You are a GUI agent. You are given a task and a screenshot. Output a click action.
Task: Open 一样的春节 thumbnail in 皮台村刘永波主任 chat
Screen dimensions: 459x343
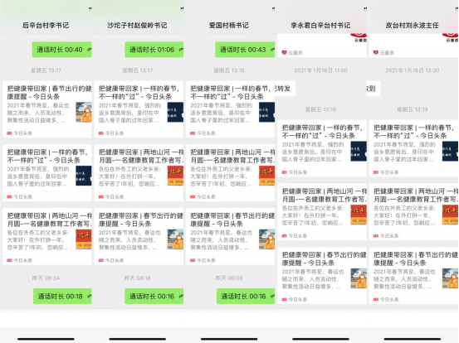pyautogui.click(x=450, y=152)
